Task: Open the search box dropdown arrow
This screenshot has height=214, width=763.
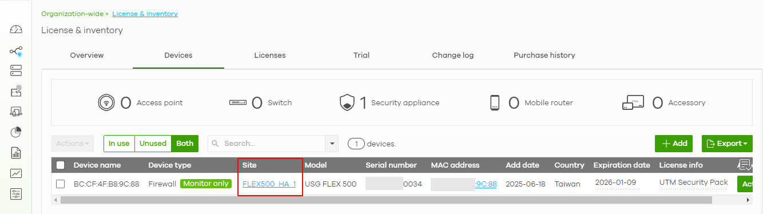Action: [x=332, y=144]
